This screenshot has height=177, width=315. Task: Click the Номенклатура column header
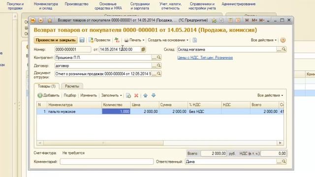click(74, 105)
